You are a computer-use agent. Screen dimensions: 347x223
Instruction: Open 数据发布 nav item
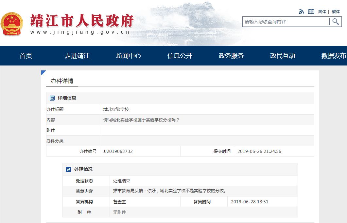pyautogui.click(x=334, y=56)
